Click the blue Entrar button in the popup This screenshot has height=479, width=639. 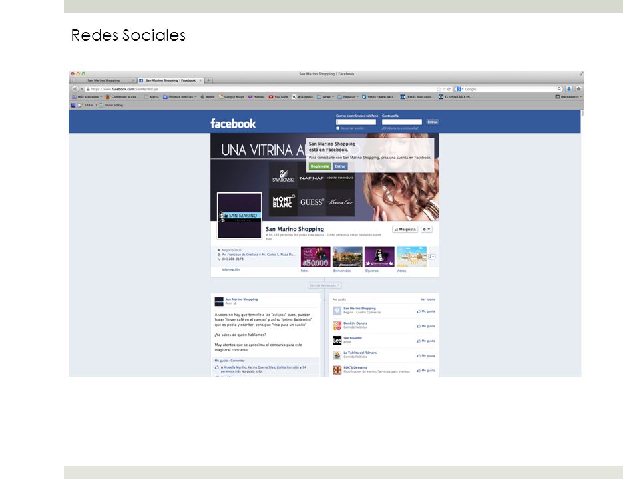click(340, 166)
